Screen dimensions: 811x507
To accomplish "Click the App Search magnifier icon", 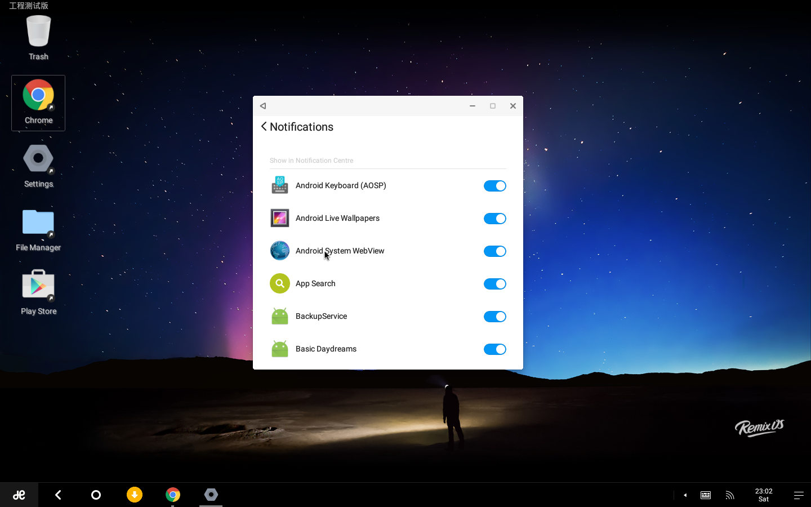I will click(x=280, y=283).
